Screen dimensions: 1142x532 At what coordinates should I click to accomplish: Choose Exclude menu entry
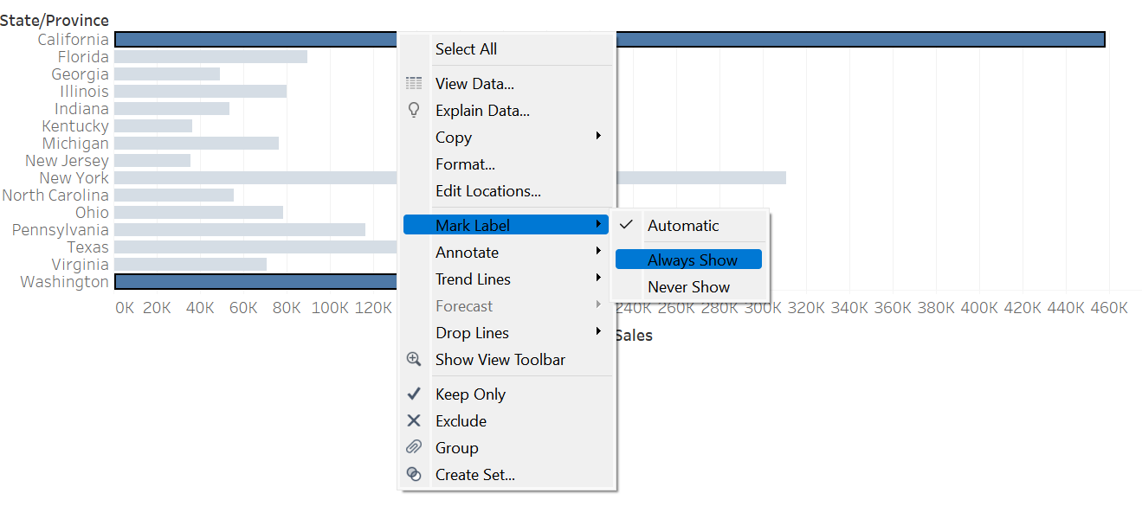pyautogui.click(x=506, y=421)
